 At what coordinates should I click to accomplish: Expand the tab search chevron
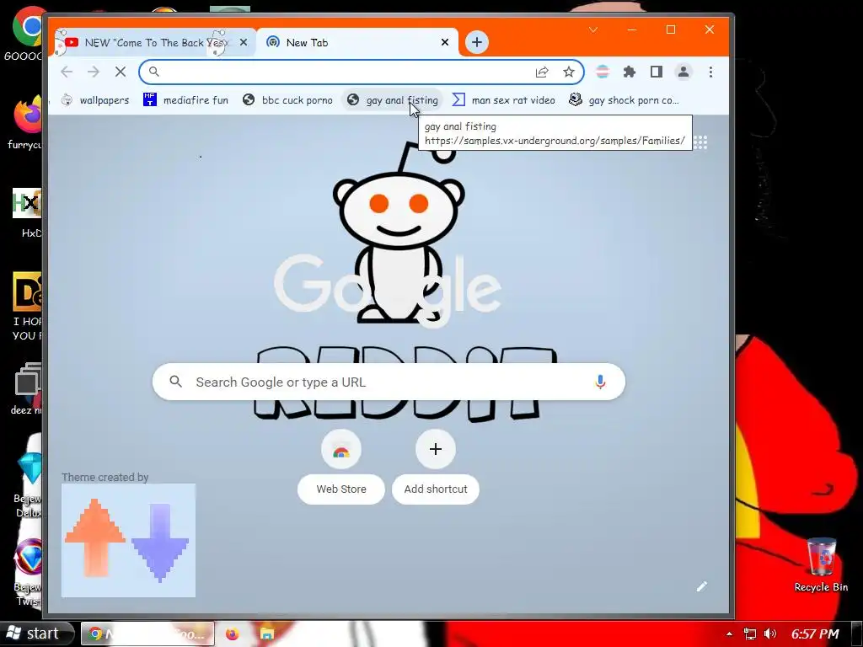point(593,29)
